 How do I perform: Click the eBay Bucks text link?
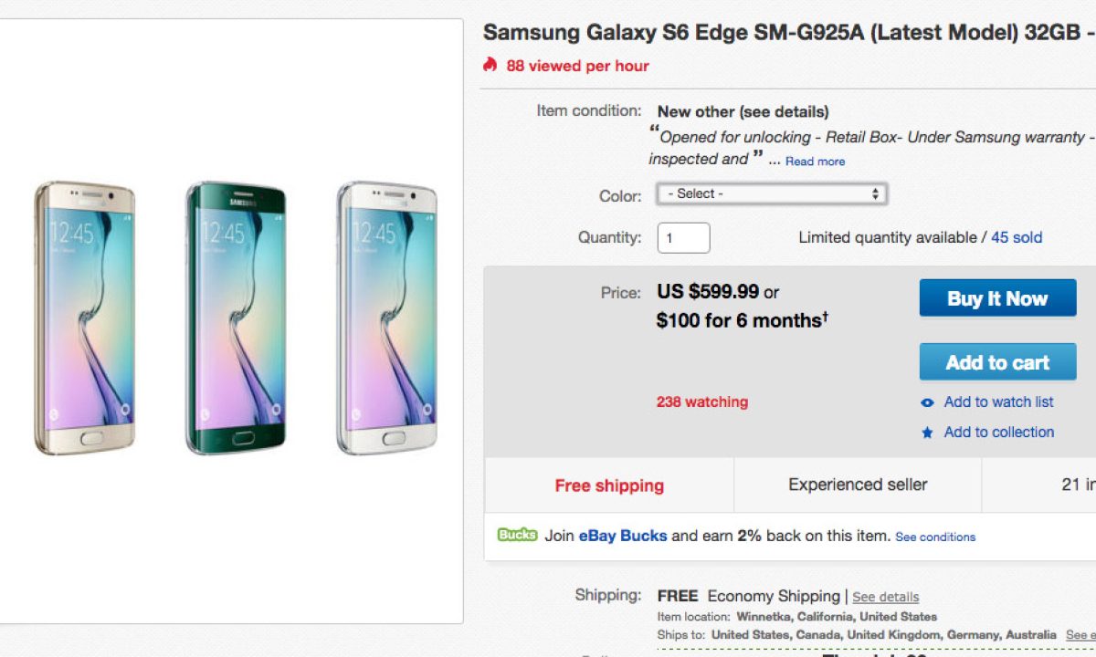click(623, 536)
